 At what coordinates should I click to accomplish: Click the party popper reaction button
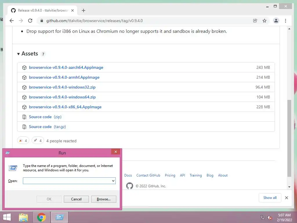click(x=23, y=141)
